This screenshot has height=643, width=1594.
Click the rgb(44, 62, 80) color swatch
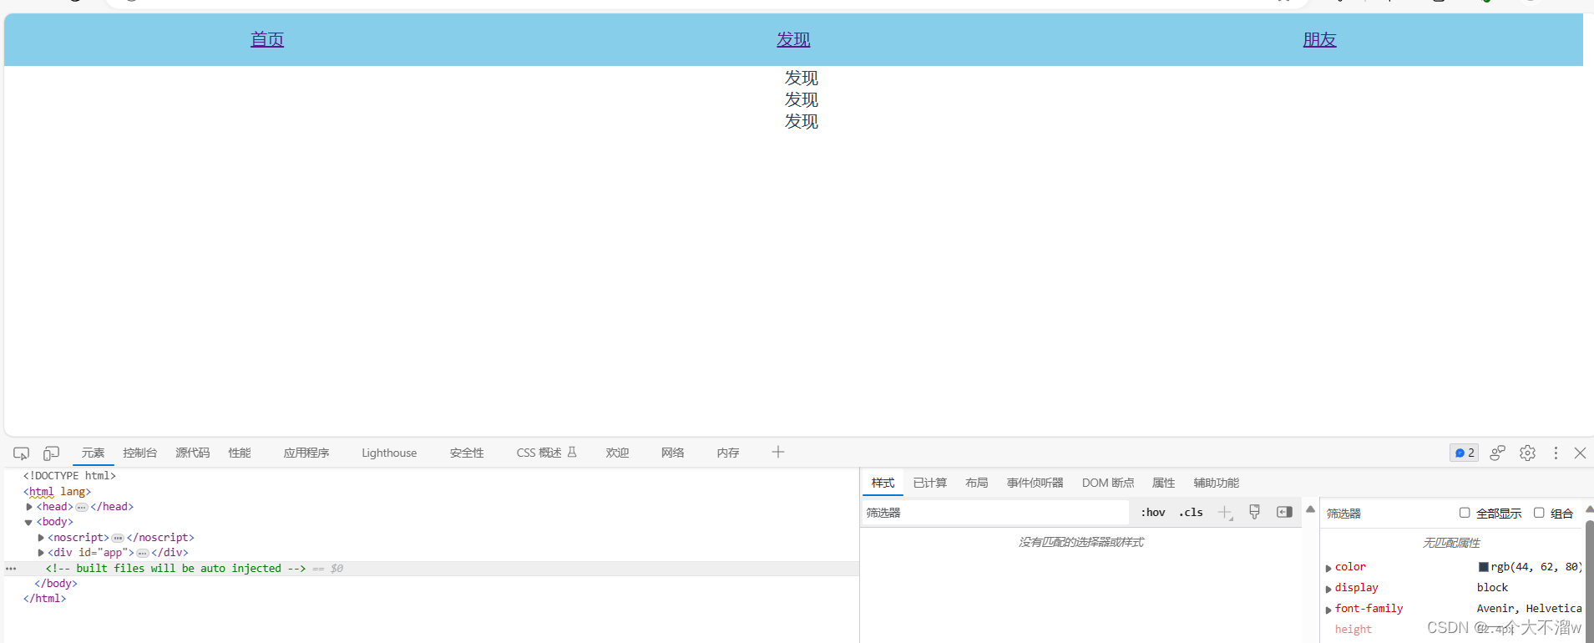click(x=1484, y=567)
